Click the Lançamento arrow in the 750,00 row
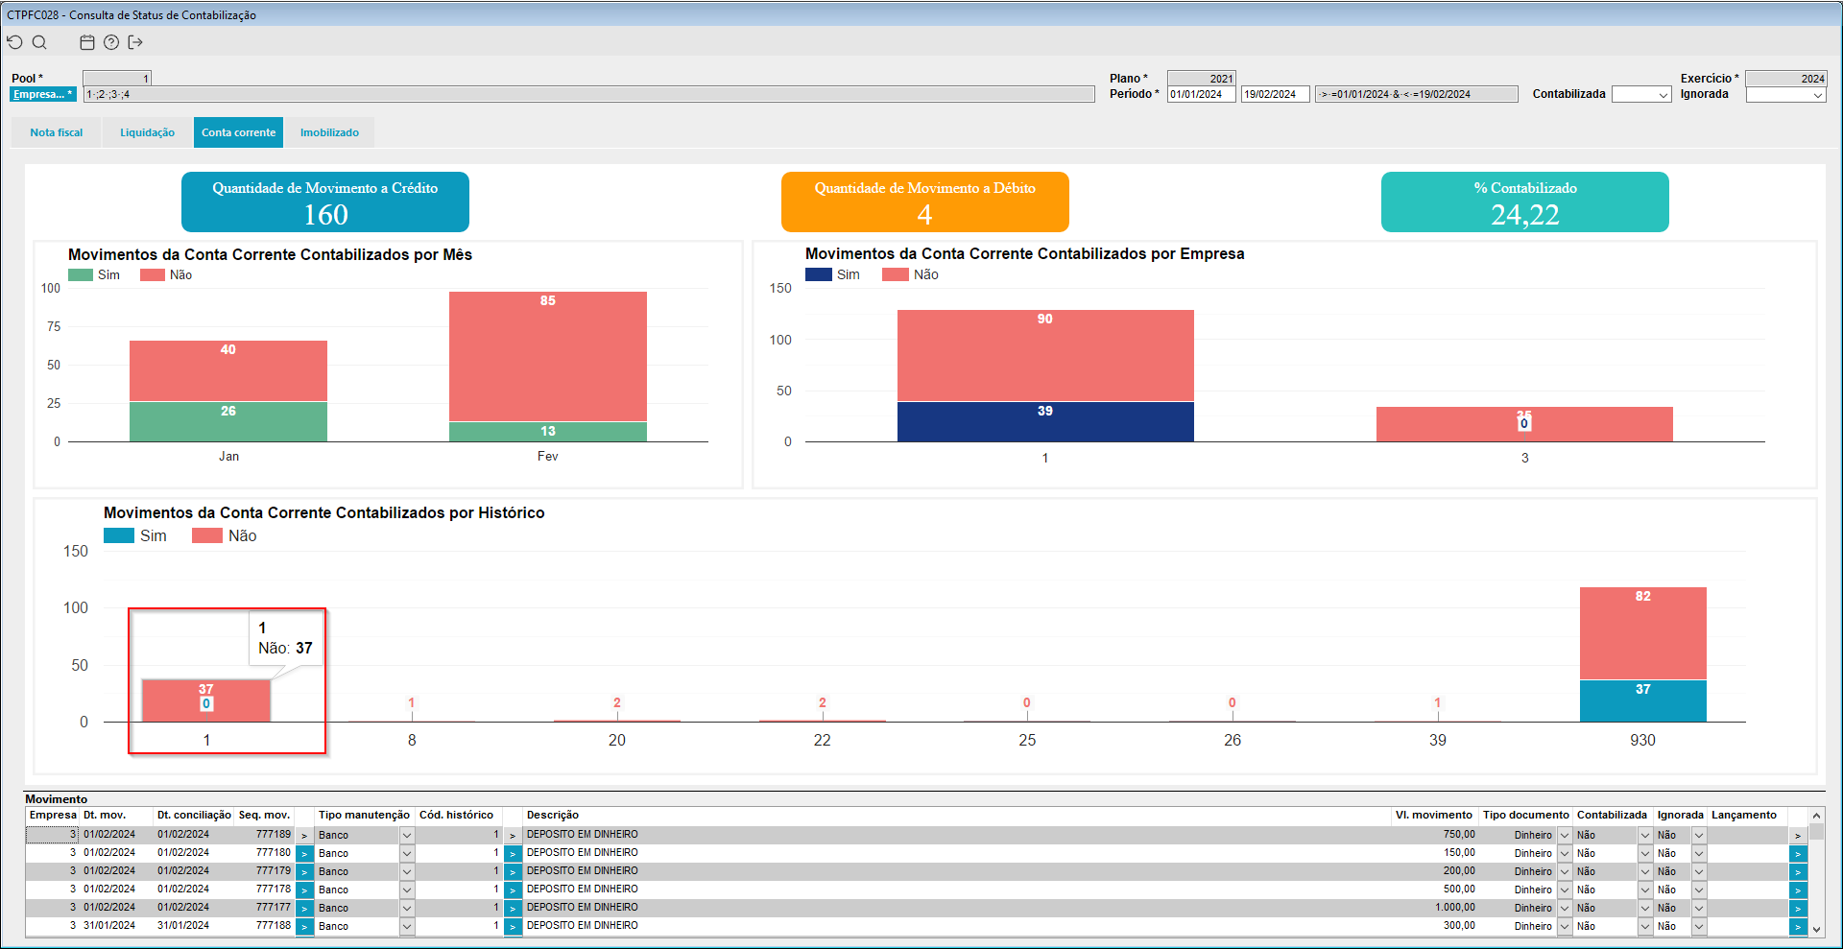1843x949 pixels. tap(1798, 836)
